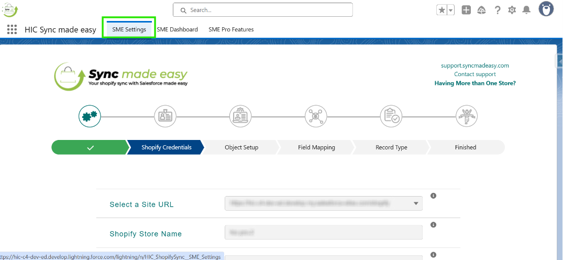Select the Shopify Credentials step
This screenshot has height=260, width=563.
click(166, 147)
